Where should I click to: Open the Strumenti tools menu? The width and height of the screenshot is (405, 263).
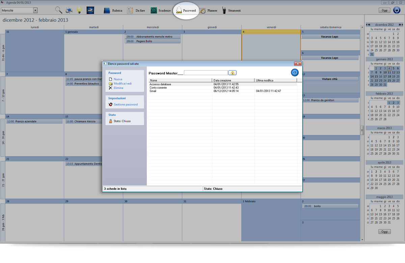[231, 10]
